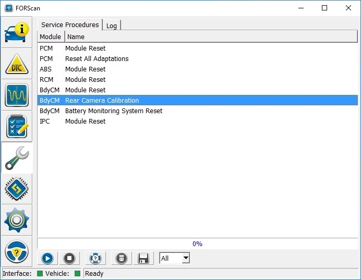Image resolution: width=361 pixels, height=280 pixels.
Task: Click the trash clear log button
Action: [122, 258]
